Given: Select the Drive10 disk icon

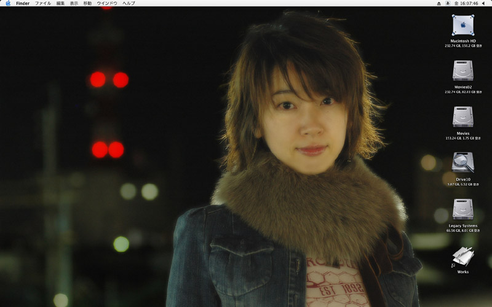Looking at the screenshot, I should [463, 163].
